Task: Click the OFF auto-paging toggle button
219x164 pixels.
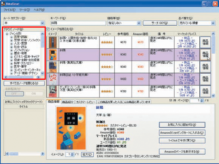Action: coord(14,93)
